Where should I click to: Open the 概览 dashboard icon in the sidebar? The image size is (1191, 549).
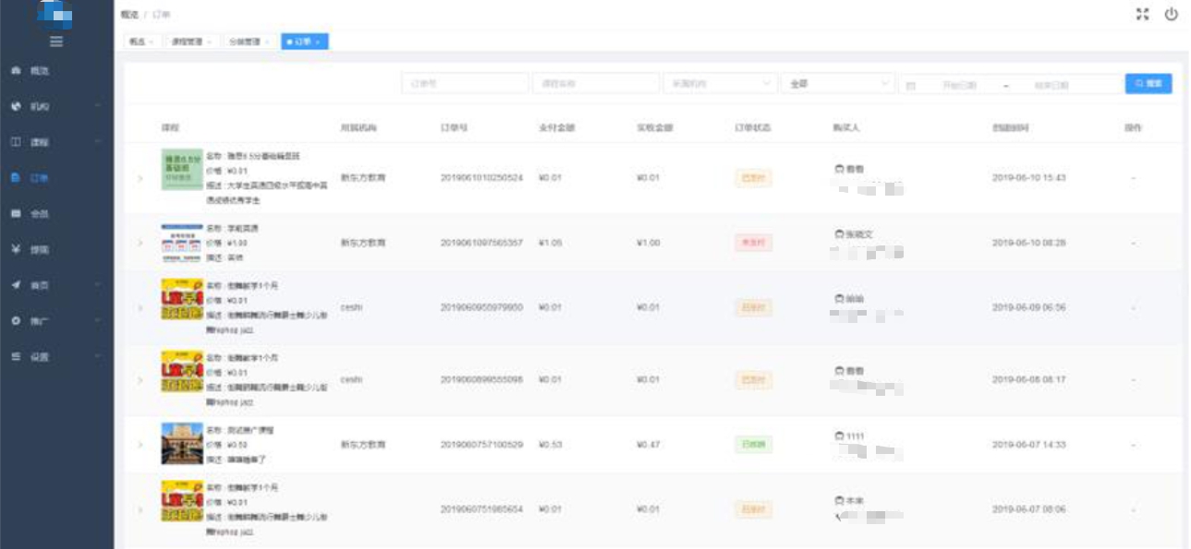[17, 71]
